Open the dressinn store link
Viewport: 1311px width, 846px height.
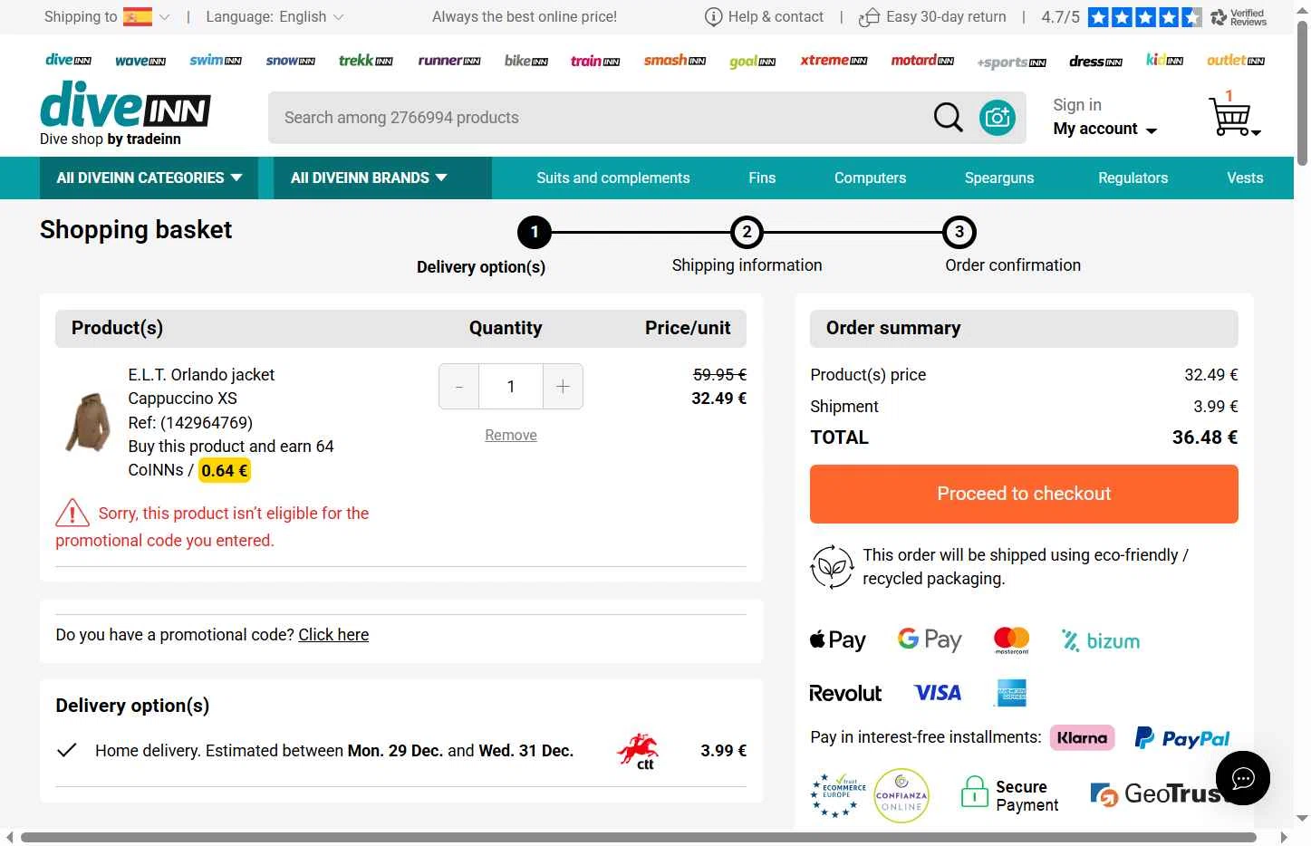click(1095, 61)
